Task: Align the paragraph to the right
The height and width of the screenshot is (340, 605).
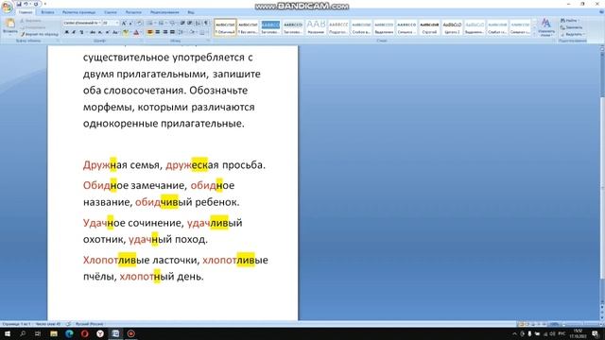Action: tap(165, 32)
